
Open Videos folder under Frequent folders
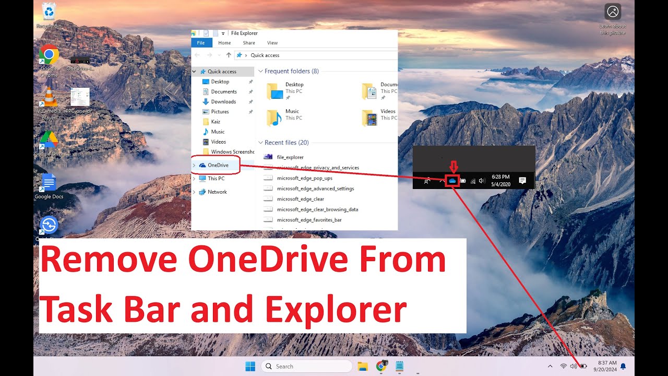[379, 118]
